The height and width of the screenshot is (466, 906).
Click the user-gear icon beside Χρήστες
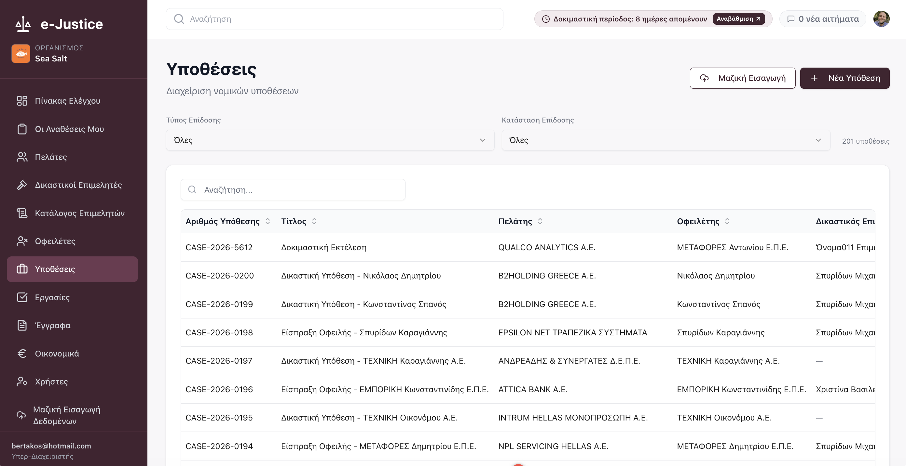click(22, 382)
